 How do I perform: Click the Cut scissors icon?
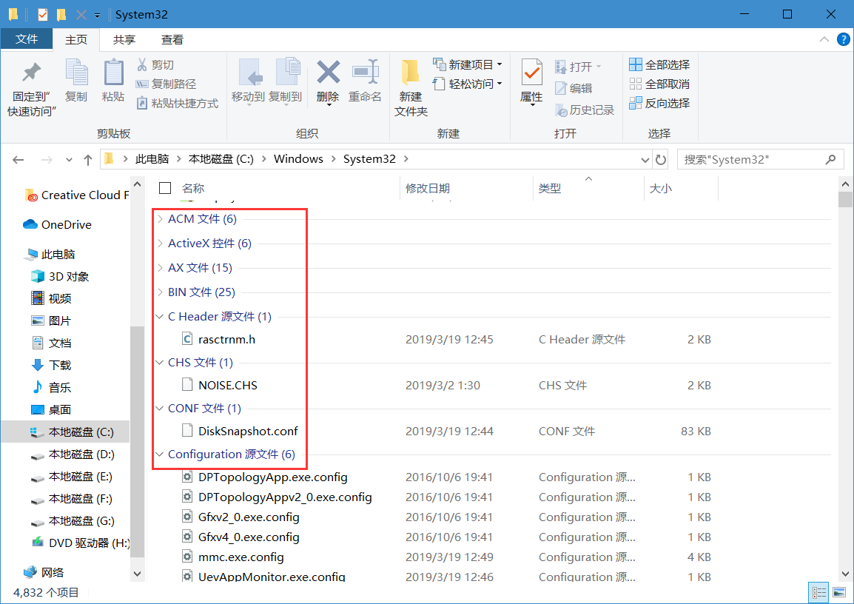[142, 65]
